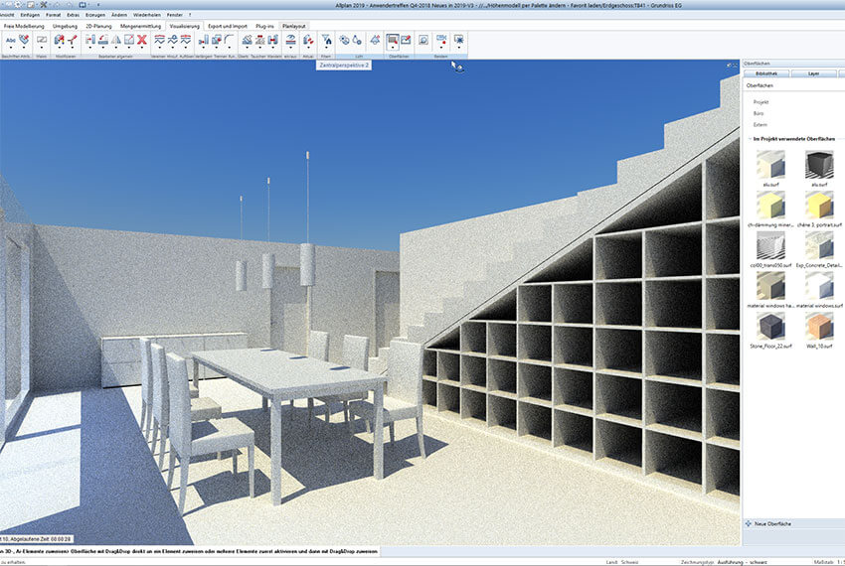Switch to the Export und Import tab
The width and height of the screenshot is (845, 566).
click(x=227, y=25)
